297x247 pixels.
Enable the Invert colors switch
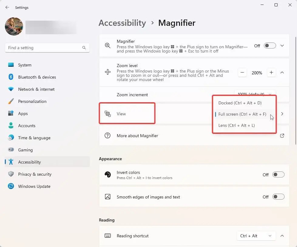(278, 174)
